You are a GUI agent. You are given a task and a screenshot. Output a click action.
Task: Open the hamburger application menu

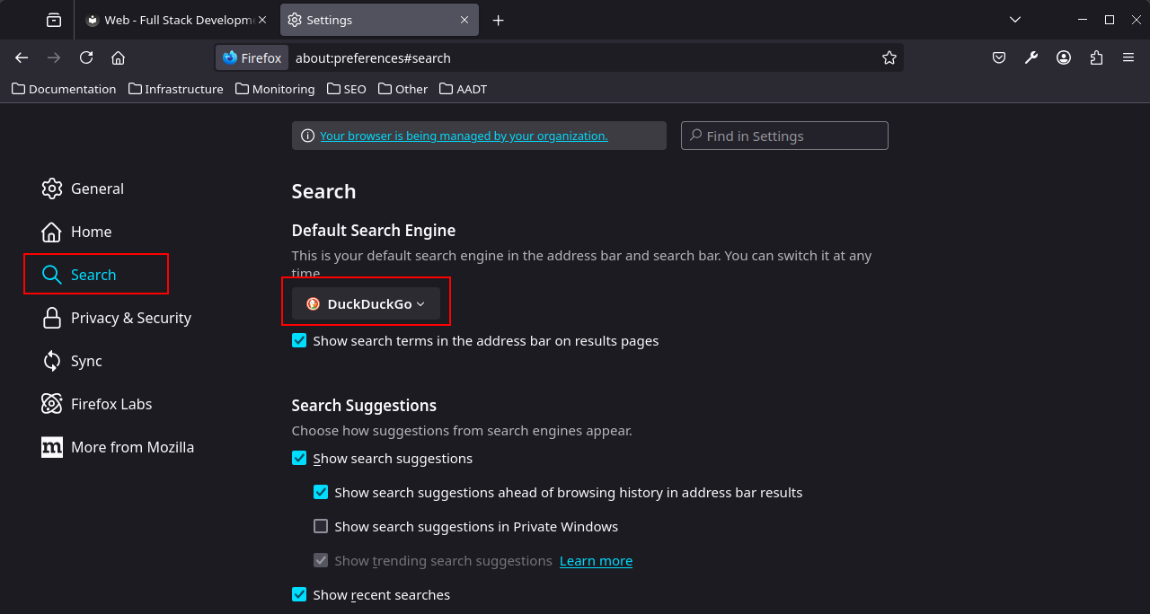[1128, 57]
